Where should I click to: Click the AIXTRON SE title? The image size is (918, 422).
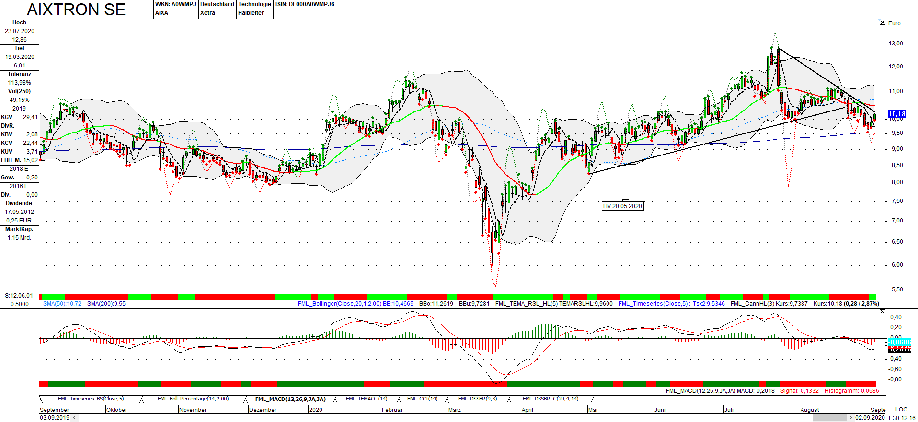point(76,10)
